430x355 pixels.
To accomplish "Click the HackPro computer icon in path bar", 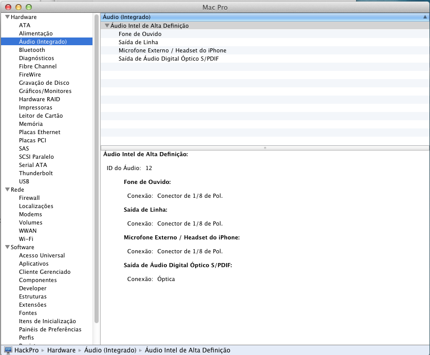I will (x=8, y=350).
